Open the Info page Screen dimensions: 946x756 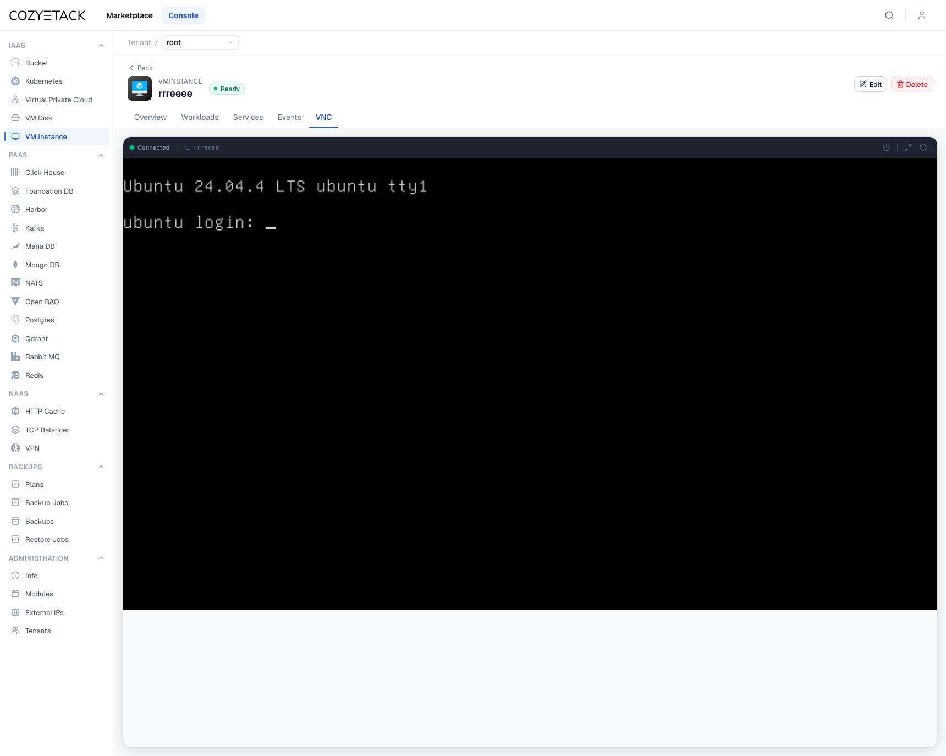click(x=31, y=576)
